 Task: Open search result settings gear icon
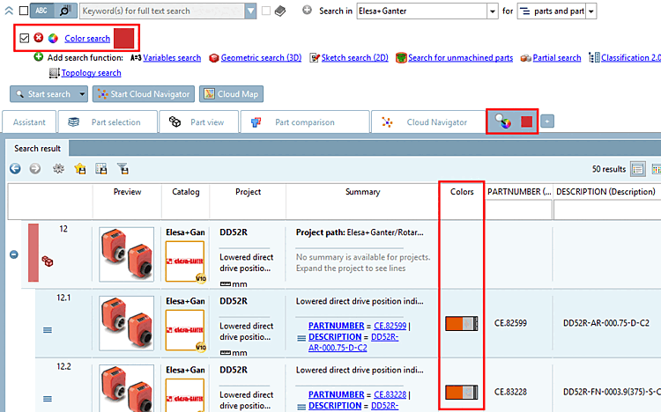pyautogui.click(x=58, y=169)
